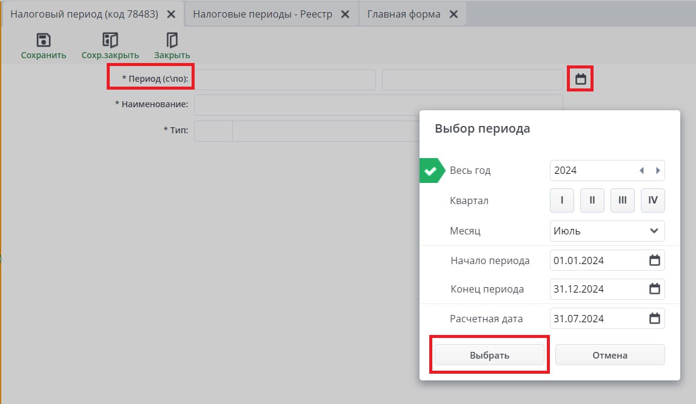Go to previous year with left arrow

point(641,171)
